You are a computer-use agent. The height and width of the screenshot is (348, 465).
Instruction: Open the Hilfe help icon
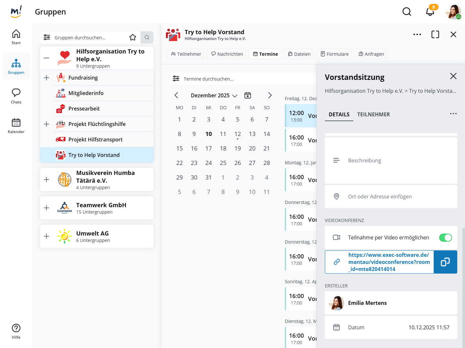16,331
